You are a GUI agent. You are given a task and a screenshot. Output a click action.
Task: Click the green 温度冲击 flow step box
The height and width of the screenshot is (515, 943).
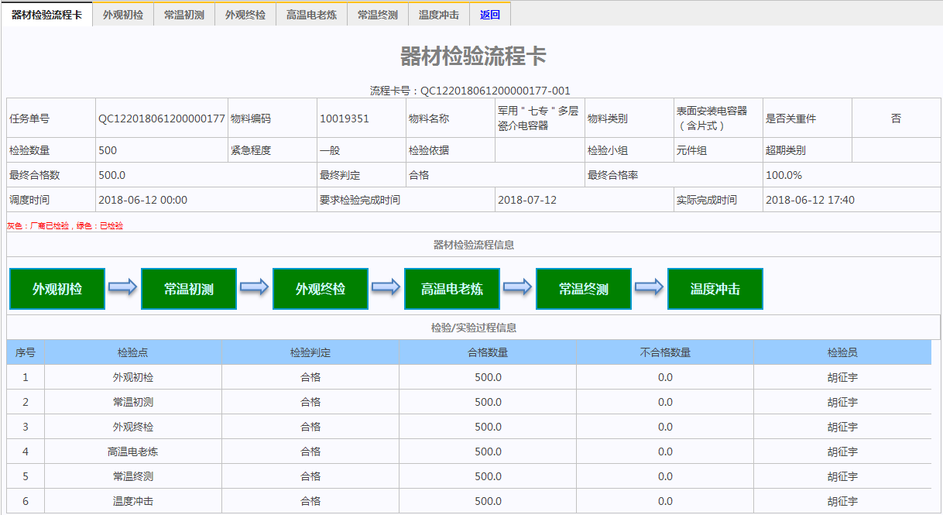715,289
